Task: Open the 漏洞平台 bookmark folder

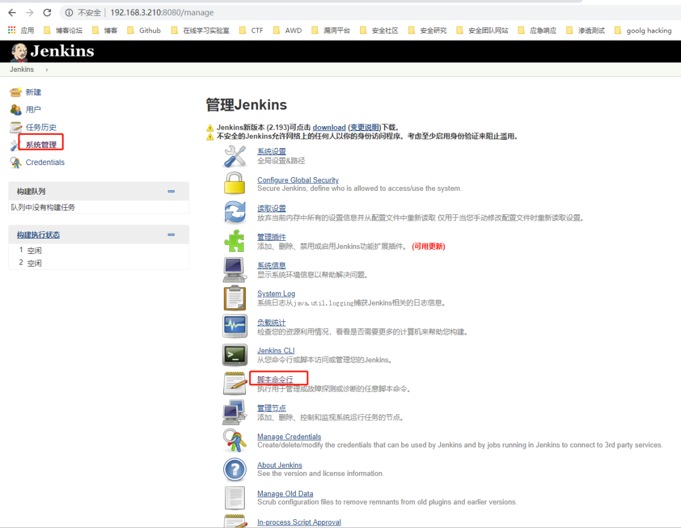Action: 331,30
